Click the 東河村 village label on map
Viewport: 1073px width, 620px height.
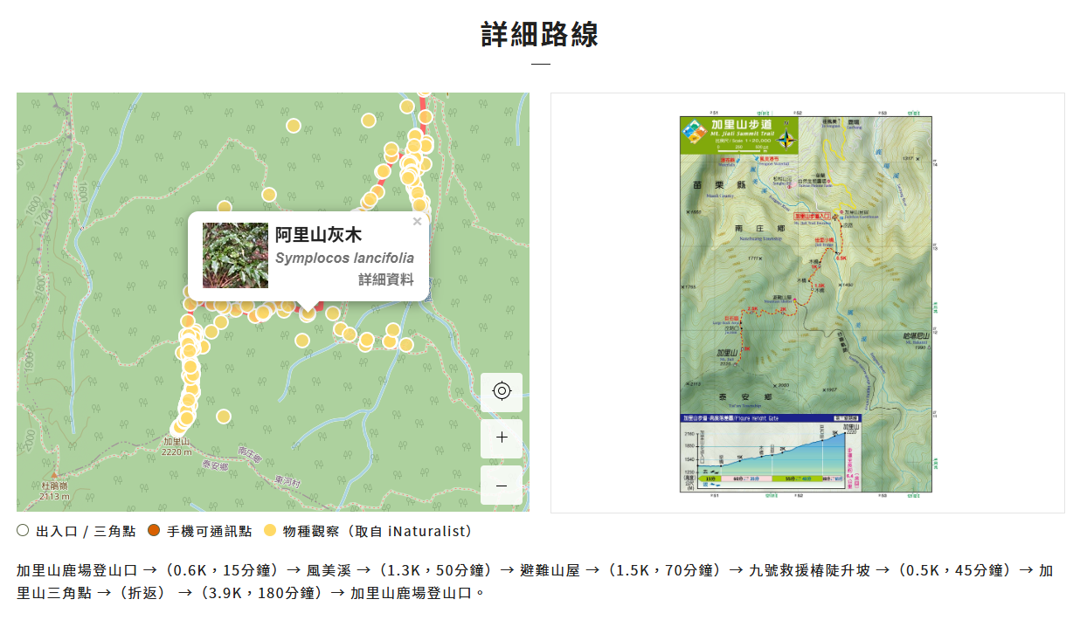tap(287, 481)
